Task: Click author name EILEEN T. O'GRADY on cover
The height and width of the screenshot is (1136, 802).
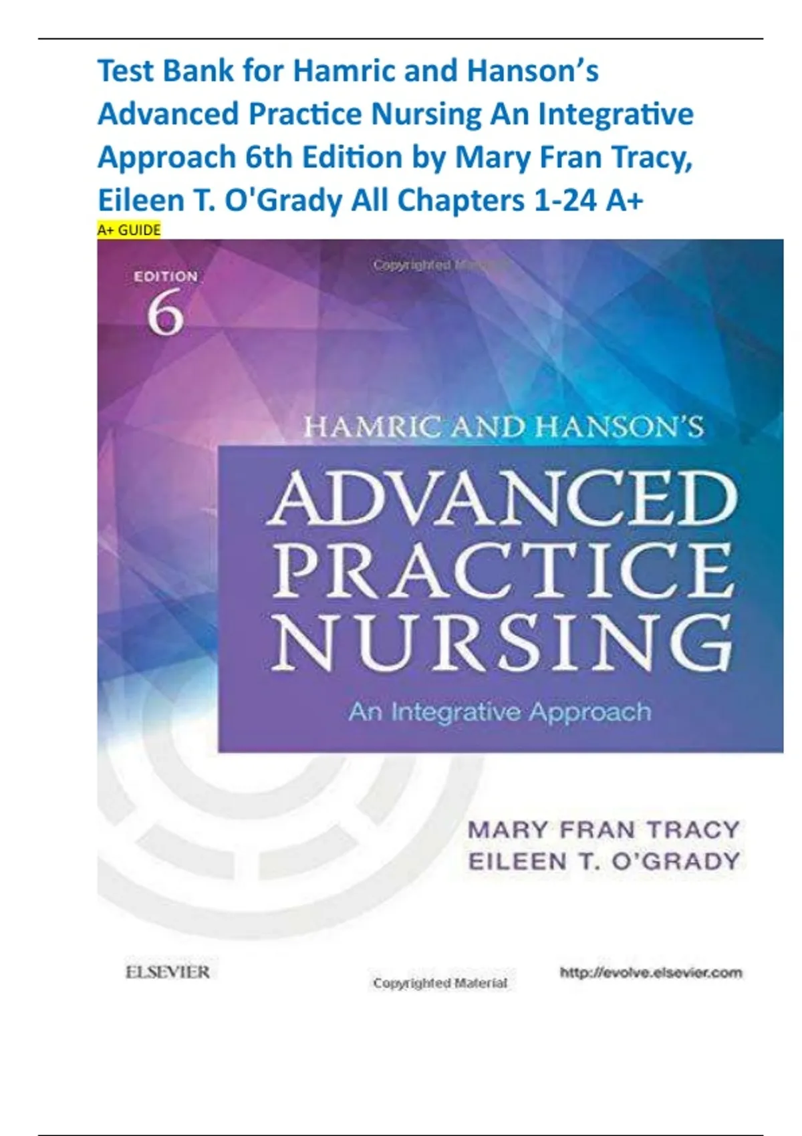Action: [604, 861]
